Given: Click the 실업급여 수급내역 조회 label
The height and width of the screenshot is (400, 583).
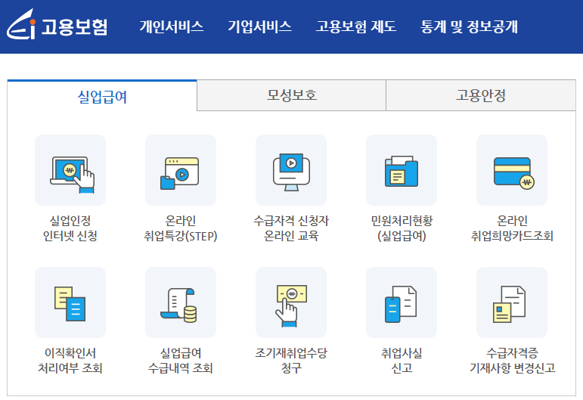Looking at the screenshot, I should 181,361.
